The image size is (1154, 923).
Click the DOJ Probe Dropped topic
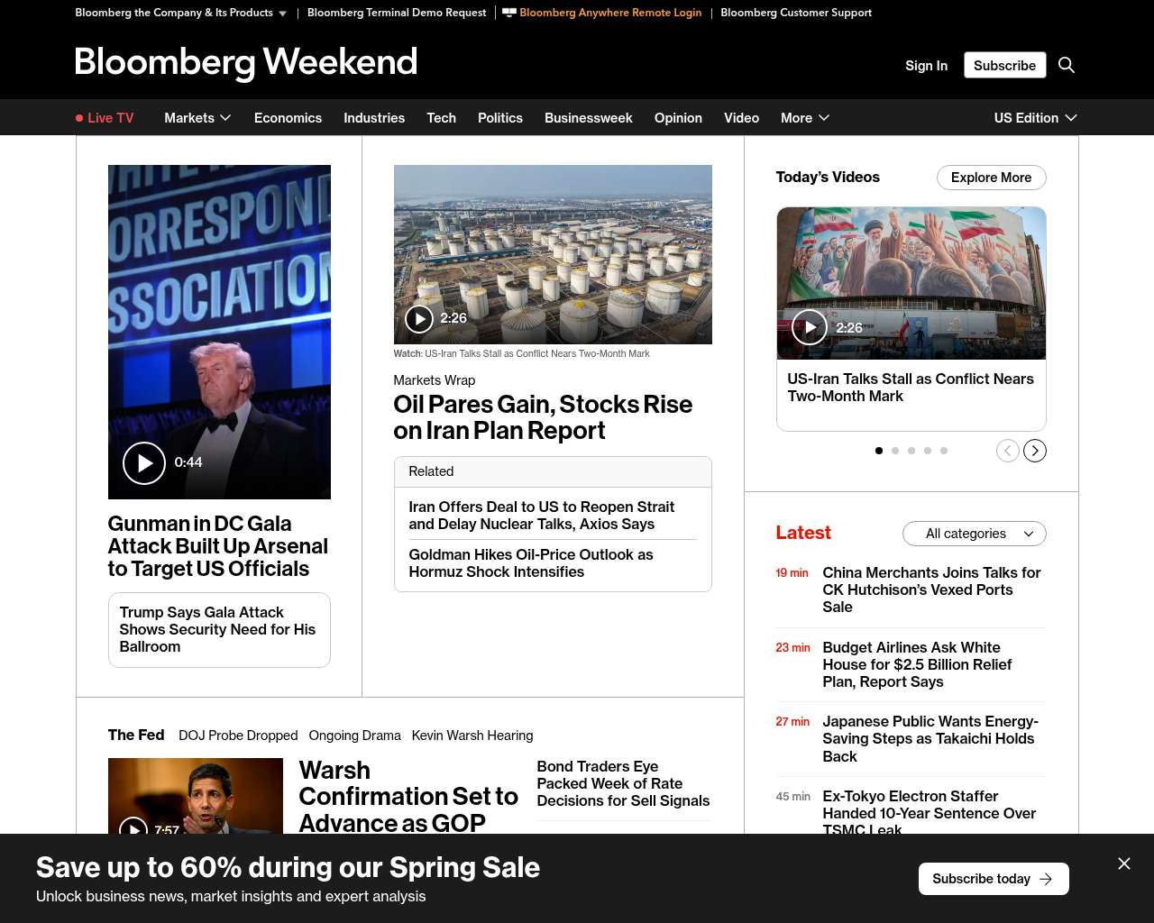(x=238, y=736)
